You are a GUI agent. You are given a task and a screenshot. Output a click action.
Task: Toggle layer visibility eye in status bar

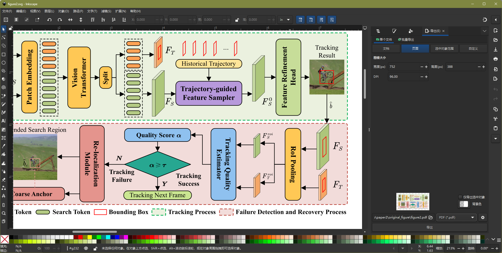tap(86, 248)
